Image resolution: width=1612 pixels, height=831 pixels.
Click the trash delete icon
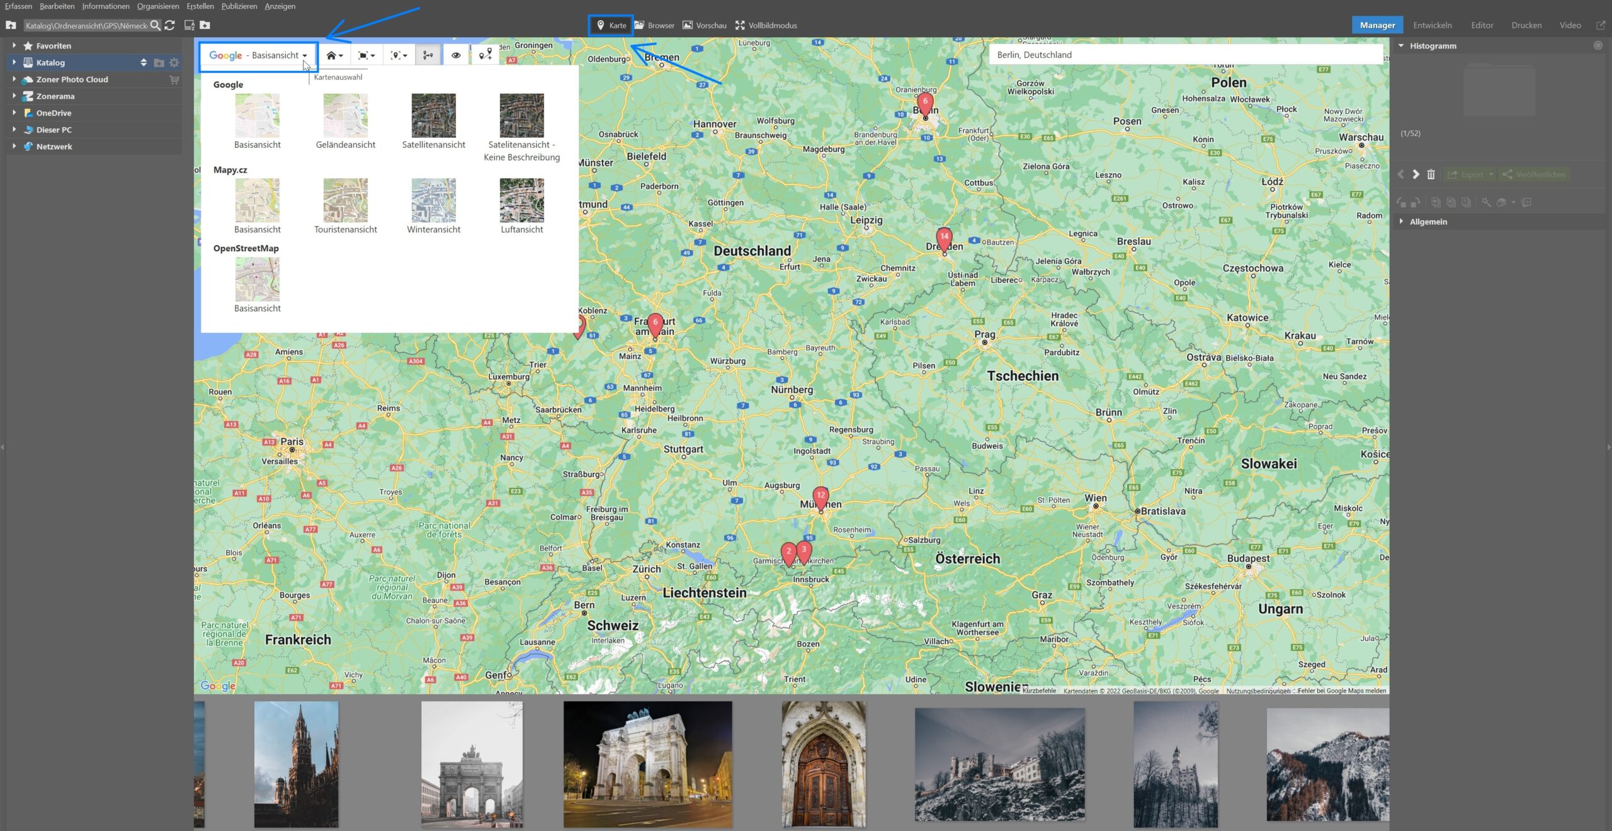pyautogui.click(x=1431, y=174)
